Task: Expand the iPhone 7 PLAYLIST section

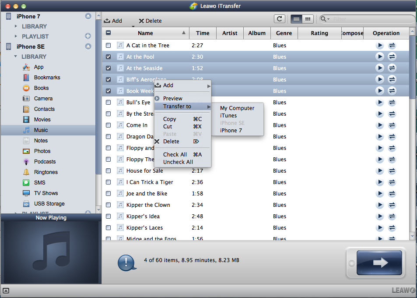Action: pos(16,36)
